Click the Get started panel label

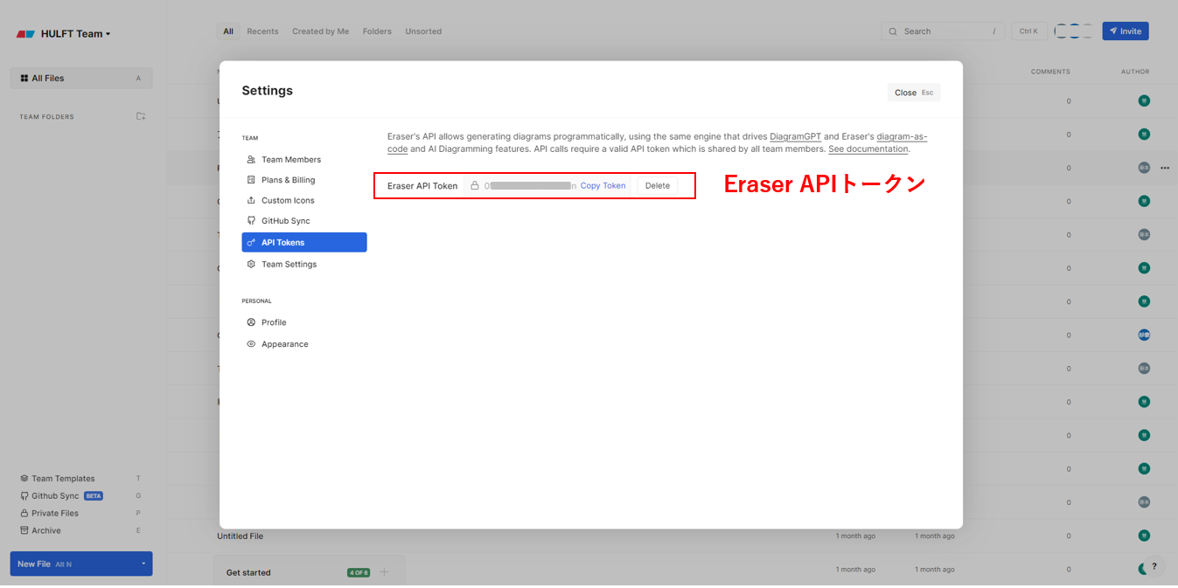pyautogui.click(x=248, y=572)
